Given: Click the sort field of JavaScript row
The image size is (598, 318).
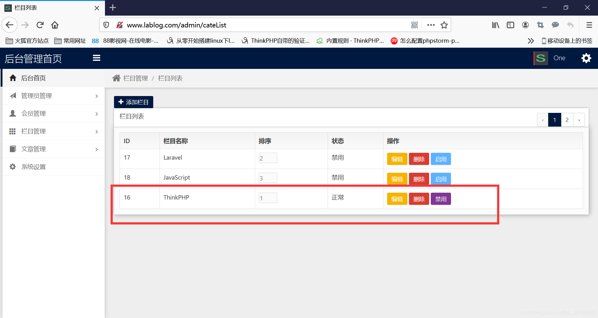Looking at the screenshot, I should click(x=268, y=178).
